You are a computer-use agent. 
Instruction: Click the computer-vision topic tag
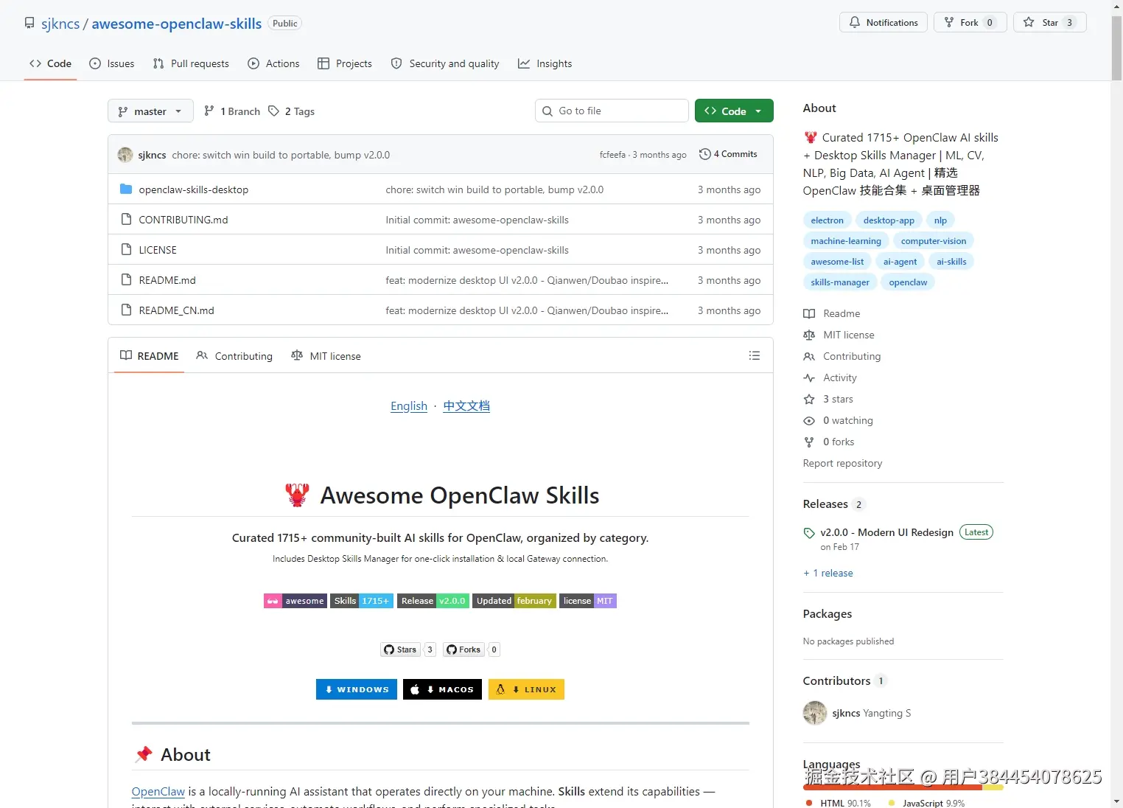pyautogui.click(x=934, y=241)
